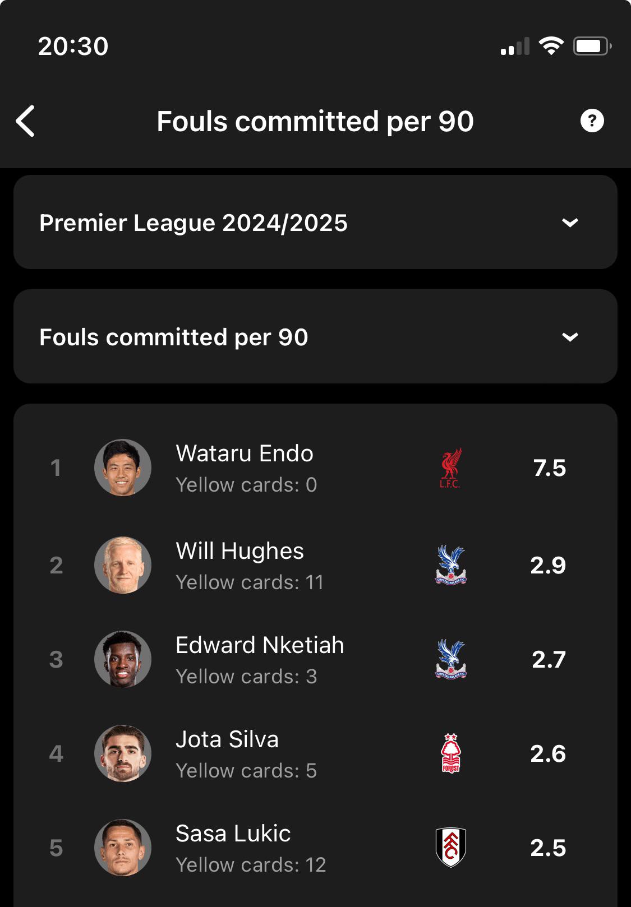
Task: Expand the Premier League 2024/2025 season dropdown
Action: tap(315, 223)
